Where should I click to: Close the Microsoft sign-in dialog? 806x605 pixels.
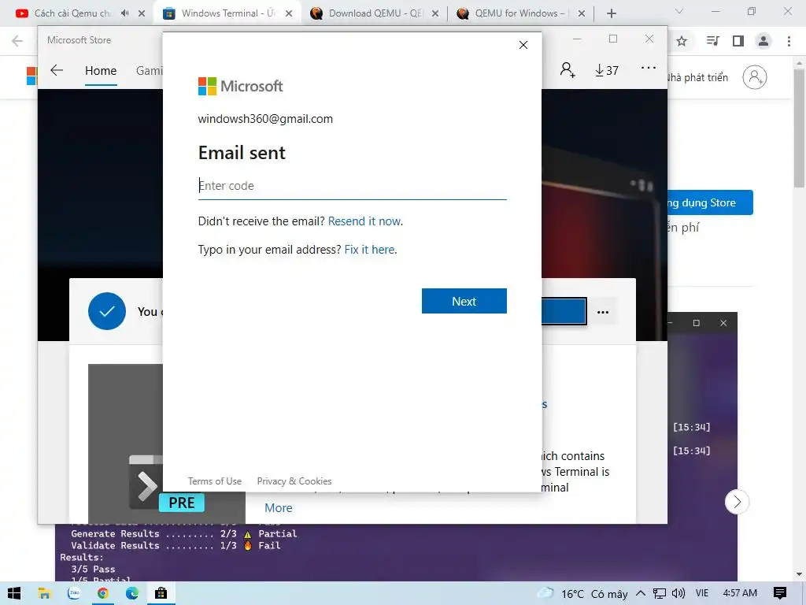click(523, 45)
